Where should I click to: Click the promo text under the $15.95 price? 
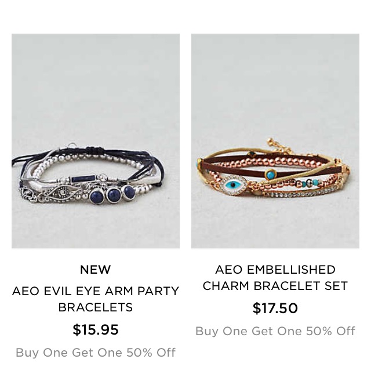coord(96,353)
